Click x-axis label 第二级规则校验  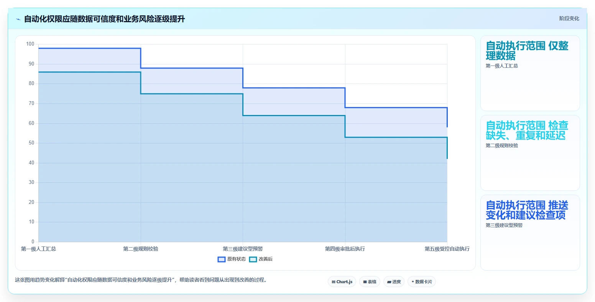point(141,249)
